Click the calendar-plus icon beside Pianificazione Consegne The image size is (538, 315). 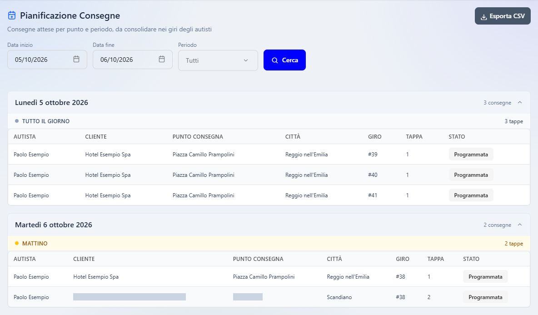tap(12, 15)
